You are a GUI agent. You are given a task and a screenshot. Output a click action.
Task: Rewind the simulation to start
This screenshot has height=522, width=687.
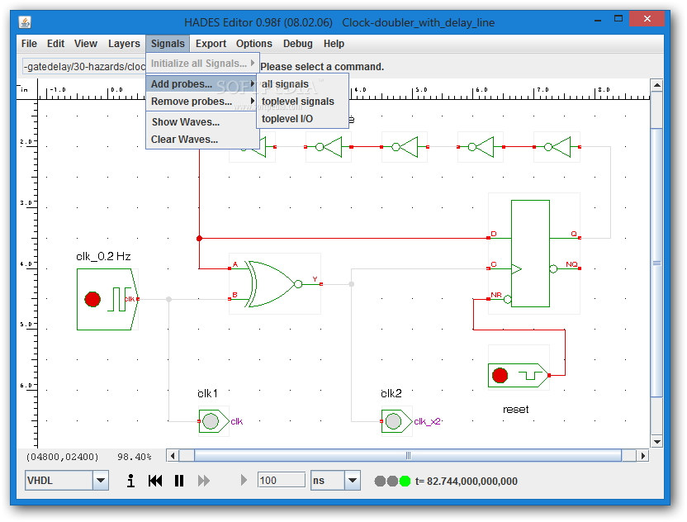[x=155, y=481]
